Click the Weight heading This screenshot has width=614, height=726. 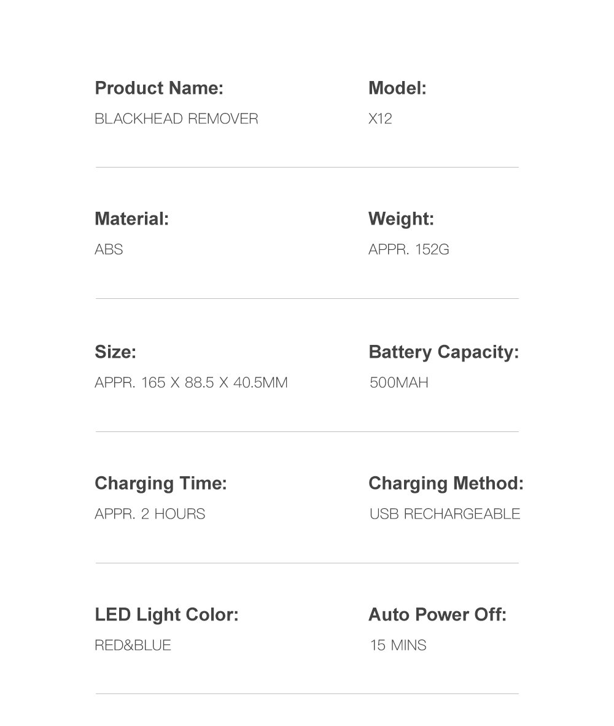coord(401,219)
